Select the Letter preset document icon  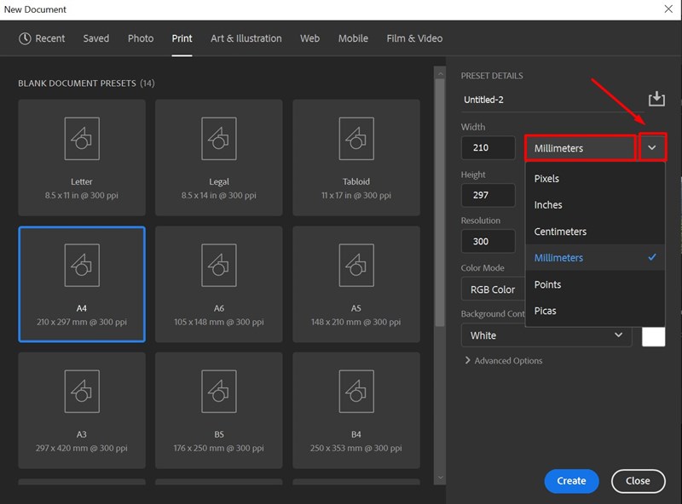[82, 137]
